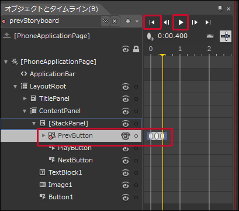Click the 1 second ruler mark
Image resolution: width=239 pixels, height=211 pixels.
point(180,49)
